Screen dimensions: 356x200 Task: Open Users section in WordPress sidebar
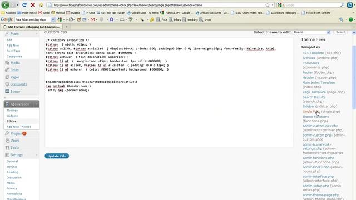(x=15, y=141)
